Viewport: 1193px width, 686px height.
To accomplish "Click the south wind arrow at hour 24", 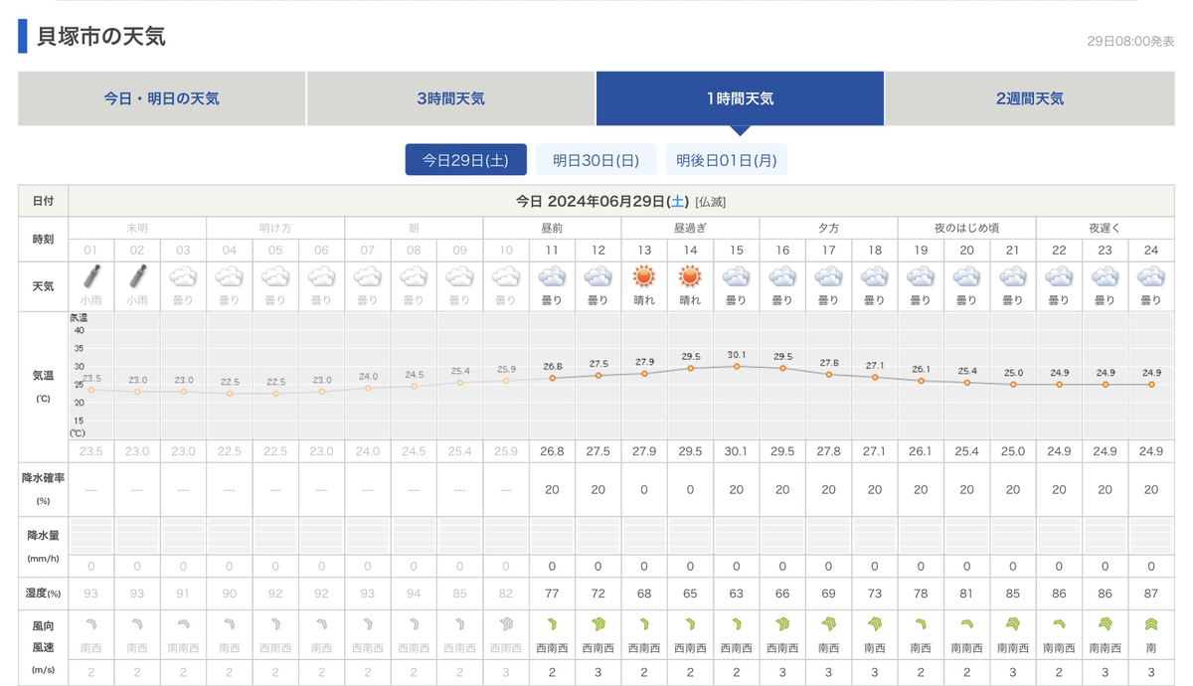I will (x=1151, y=624).
